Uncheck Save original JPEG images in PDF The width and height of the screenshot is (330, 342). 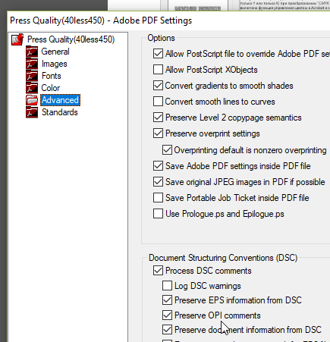pyautogui.click(x=158, y=182)
